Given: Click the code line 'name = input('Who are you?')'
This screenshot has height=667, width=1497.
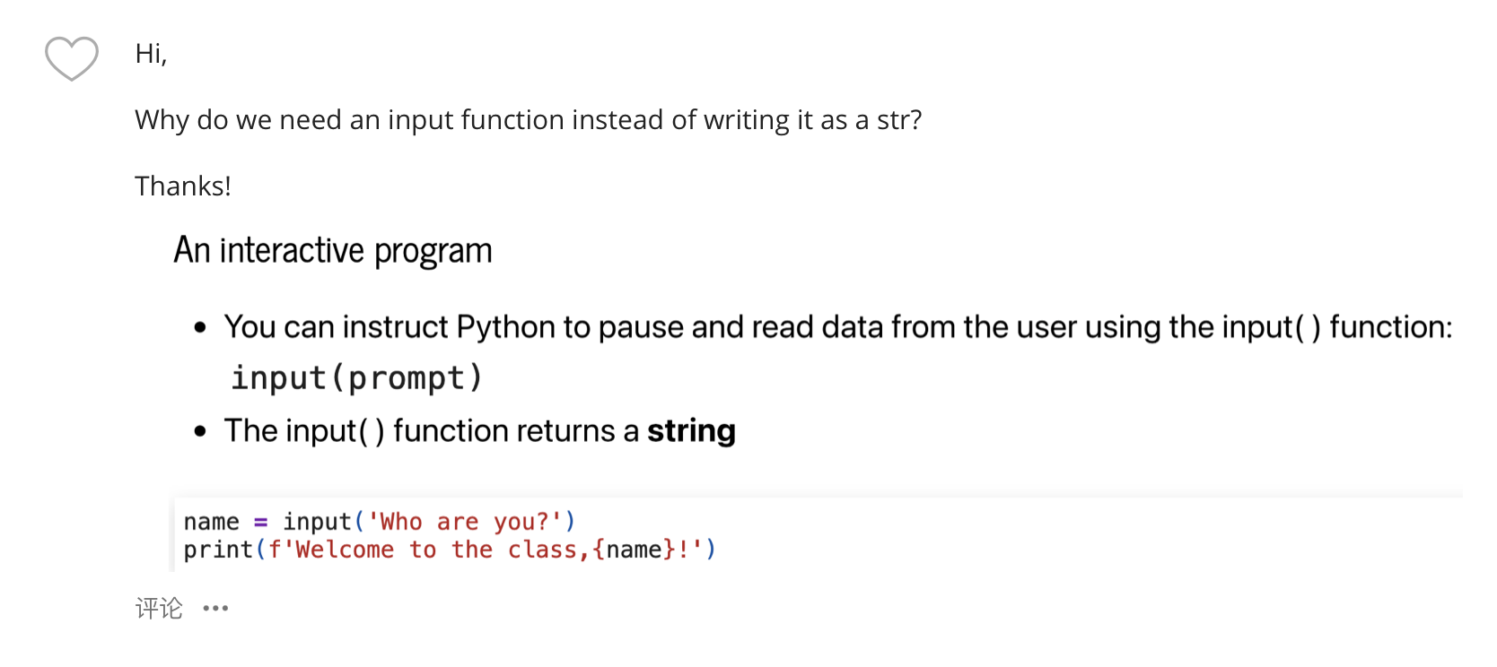Looking at the screenshot, I should pyautogui.click(x=379, y=521).
